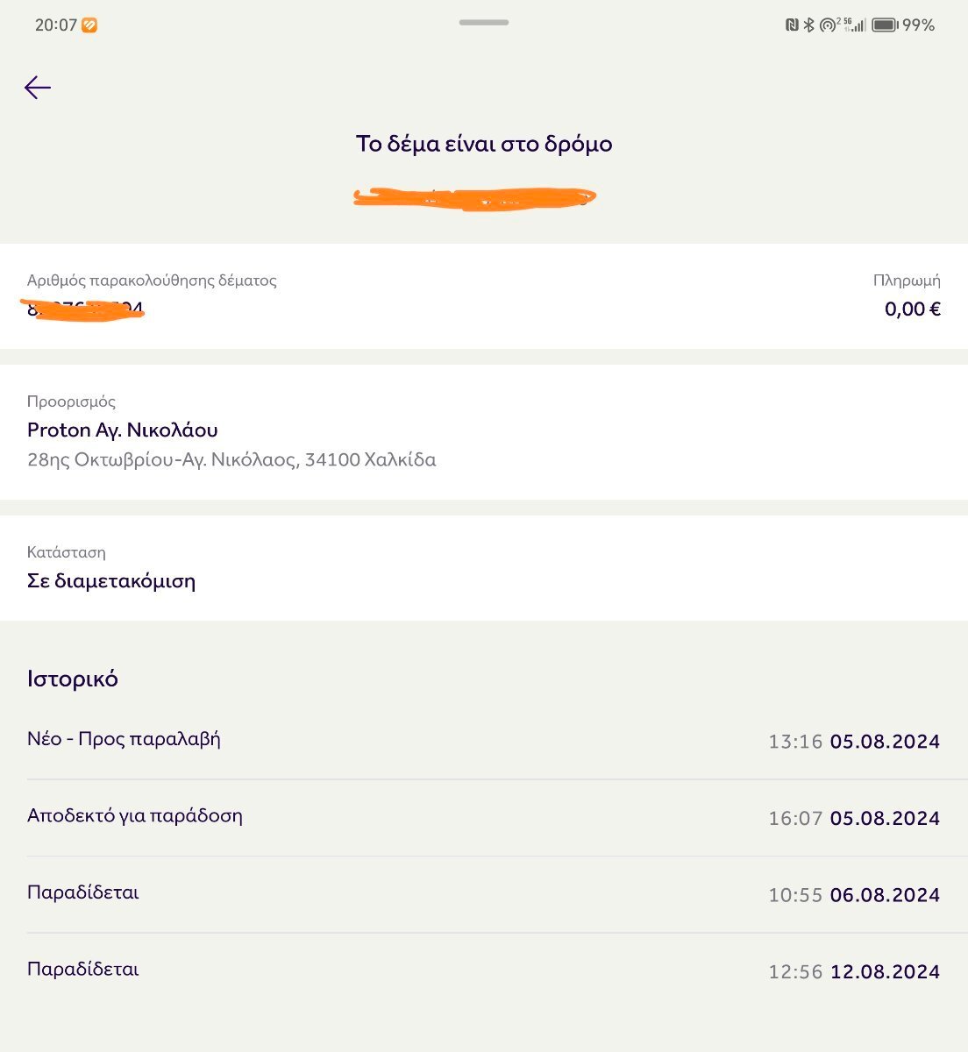Tap the hotspot status icon
The width and height of the screenshot is (968, 1052).
827,25
